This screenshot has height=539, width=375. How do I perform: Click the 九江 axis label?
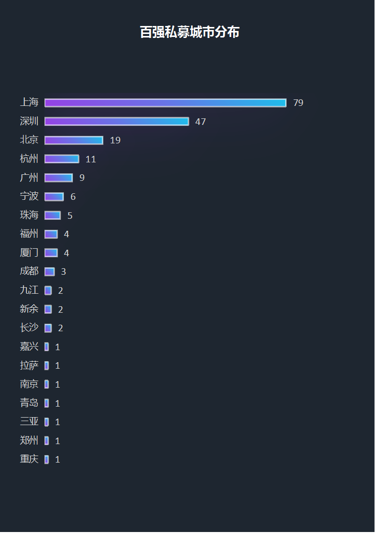click(29, 290)
